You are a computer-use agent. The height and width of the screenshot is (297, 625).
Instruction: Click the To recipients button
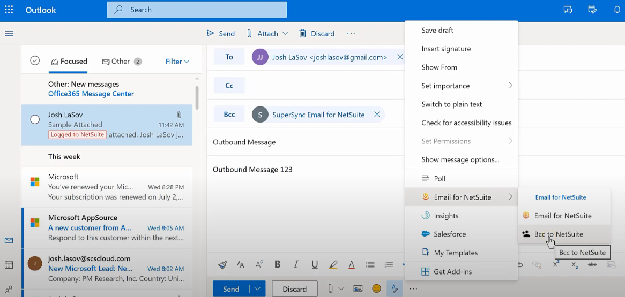(229, 57)
